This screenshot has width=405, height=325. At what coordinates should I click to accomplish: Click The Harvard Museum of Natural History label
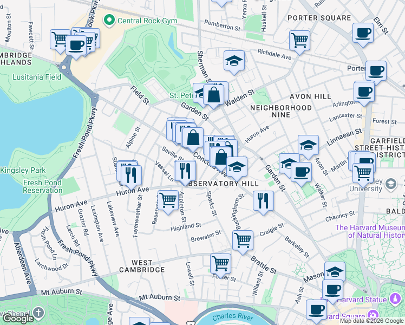tap(370, 231)
